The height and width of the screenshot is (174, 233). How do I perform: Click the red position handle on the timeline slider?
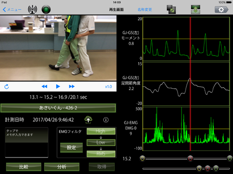[x=190, y=158]
